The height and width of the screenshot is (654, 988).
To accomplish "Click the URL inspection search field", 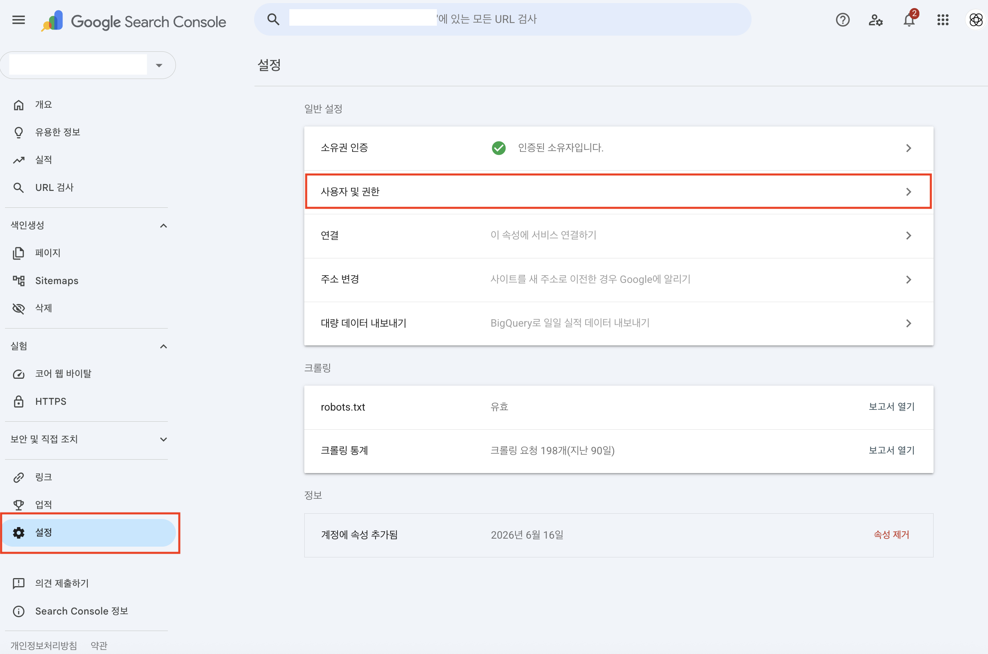I will pyautogui.click(x=502, y=19).
